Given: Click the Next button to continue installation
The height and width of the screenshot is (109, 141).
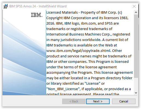Looking at the screenshot, I should click(x=98, y=101).
